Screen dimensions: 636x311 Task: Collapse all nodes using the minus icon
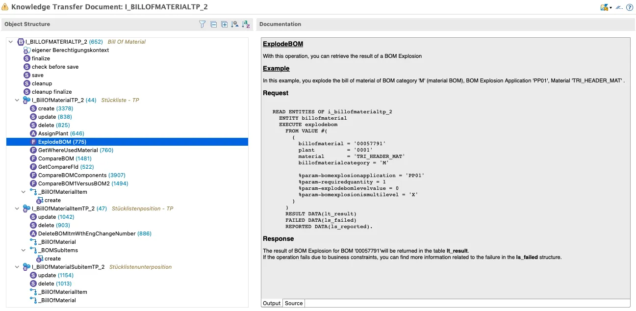click(213, 24)
